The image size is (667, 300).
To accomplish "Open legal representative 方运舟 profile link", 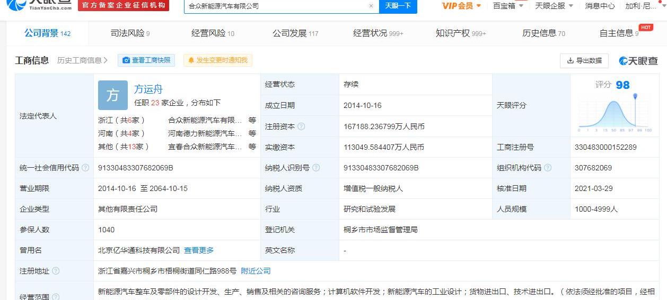I will (148, 89).
